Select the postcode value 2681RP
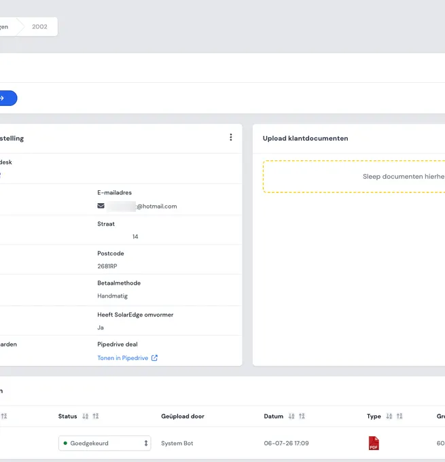The image size is (445, 462). pyautogui.click(x=107, y=266)
